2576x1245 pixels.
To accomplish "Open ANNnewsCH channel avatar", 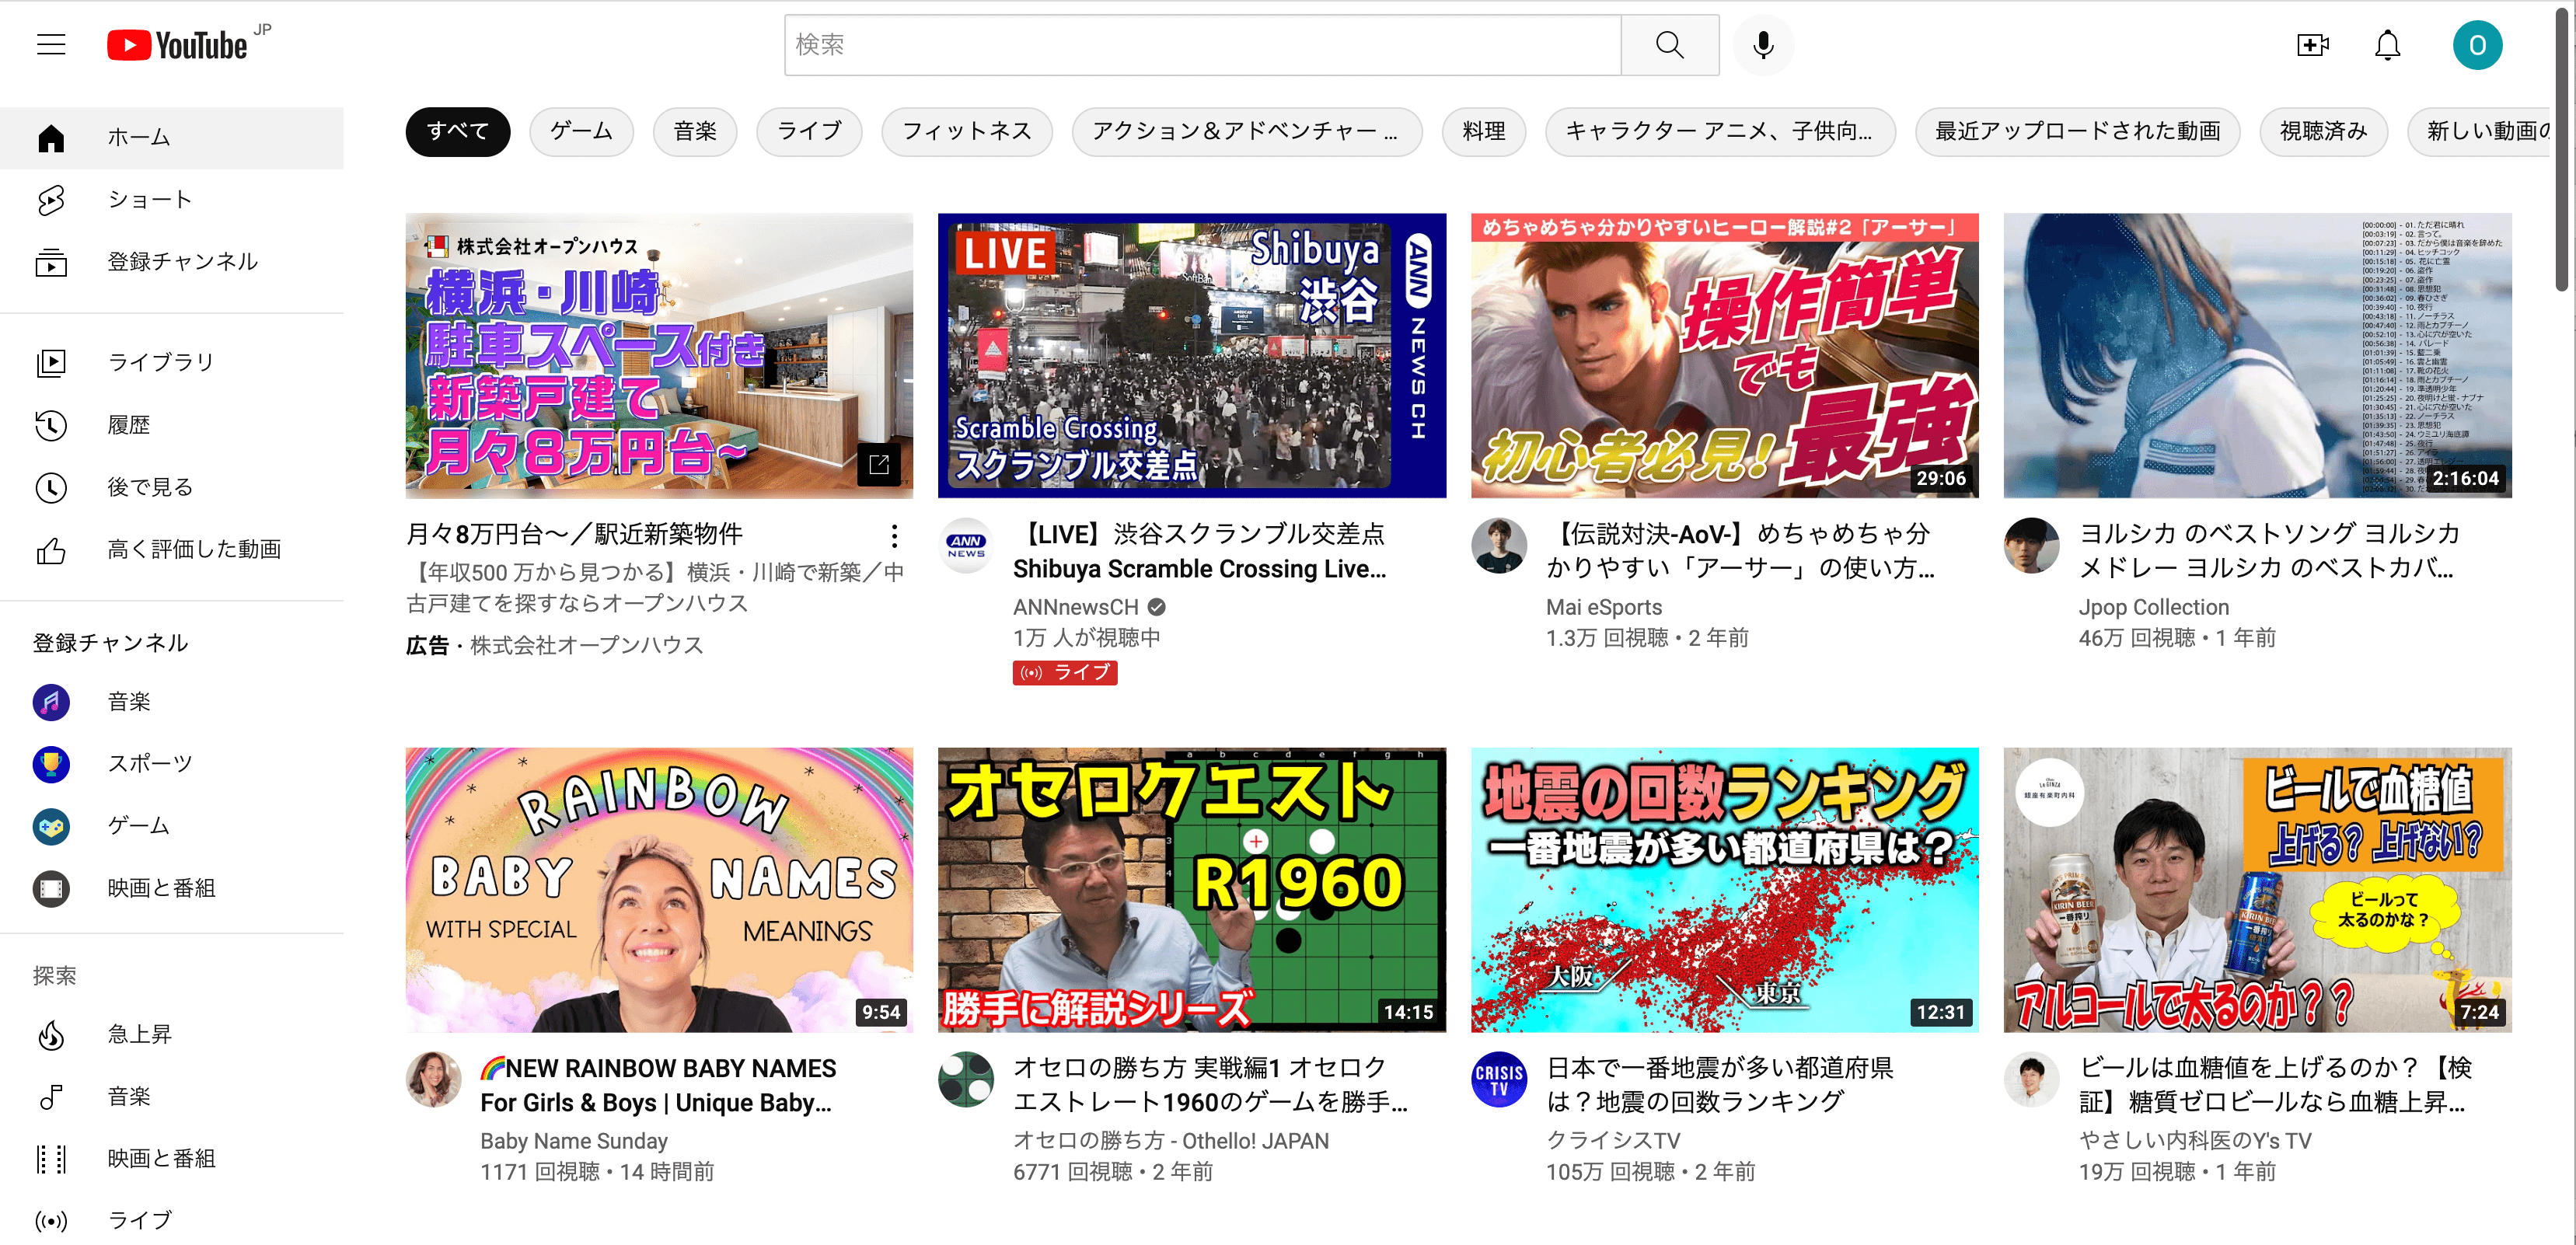I will click(966, 545).
